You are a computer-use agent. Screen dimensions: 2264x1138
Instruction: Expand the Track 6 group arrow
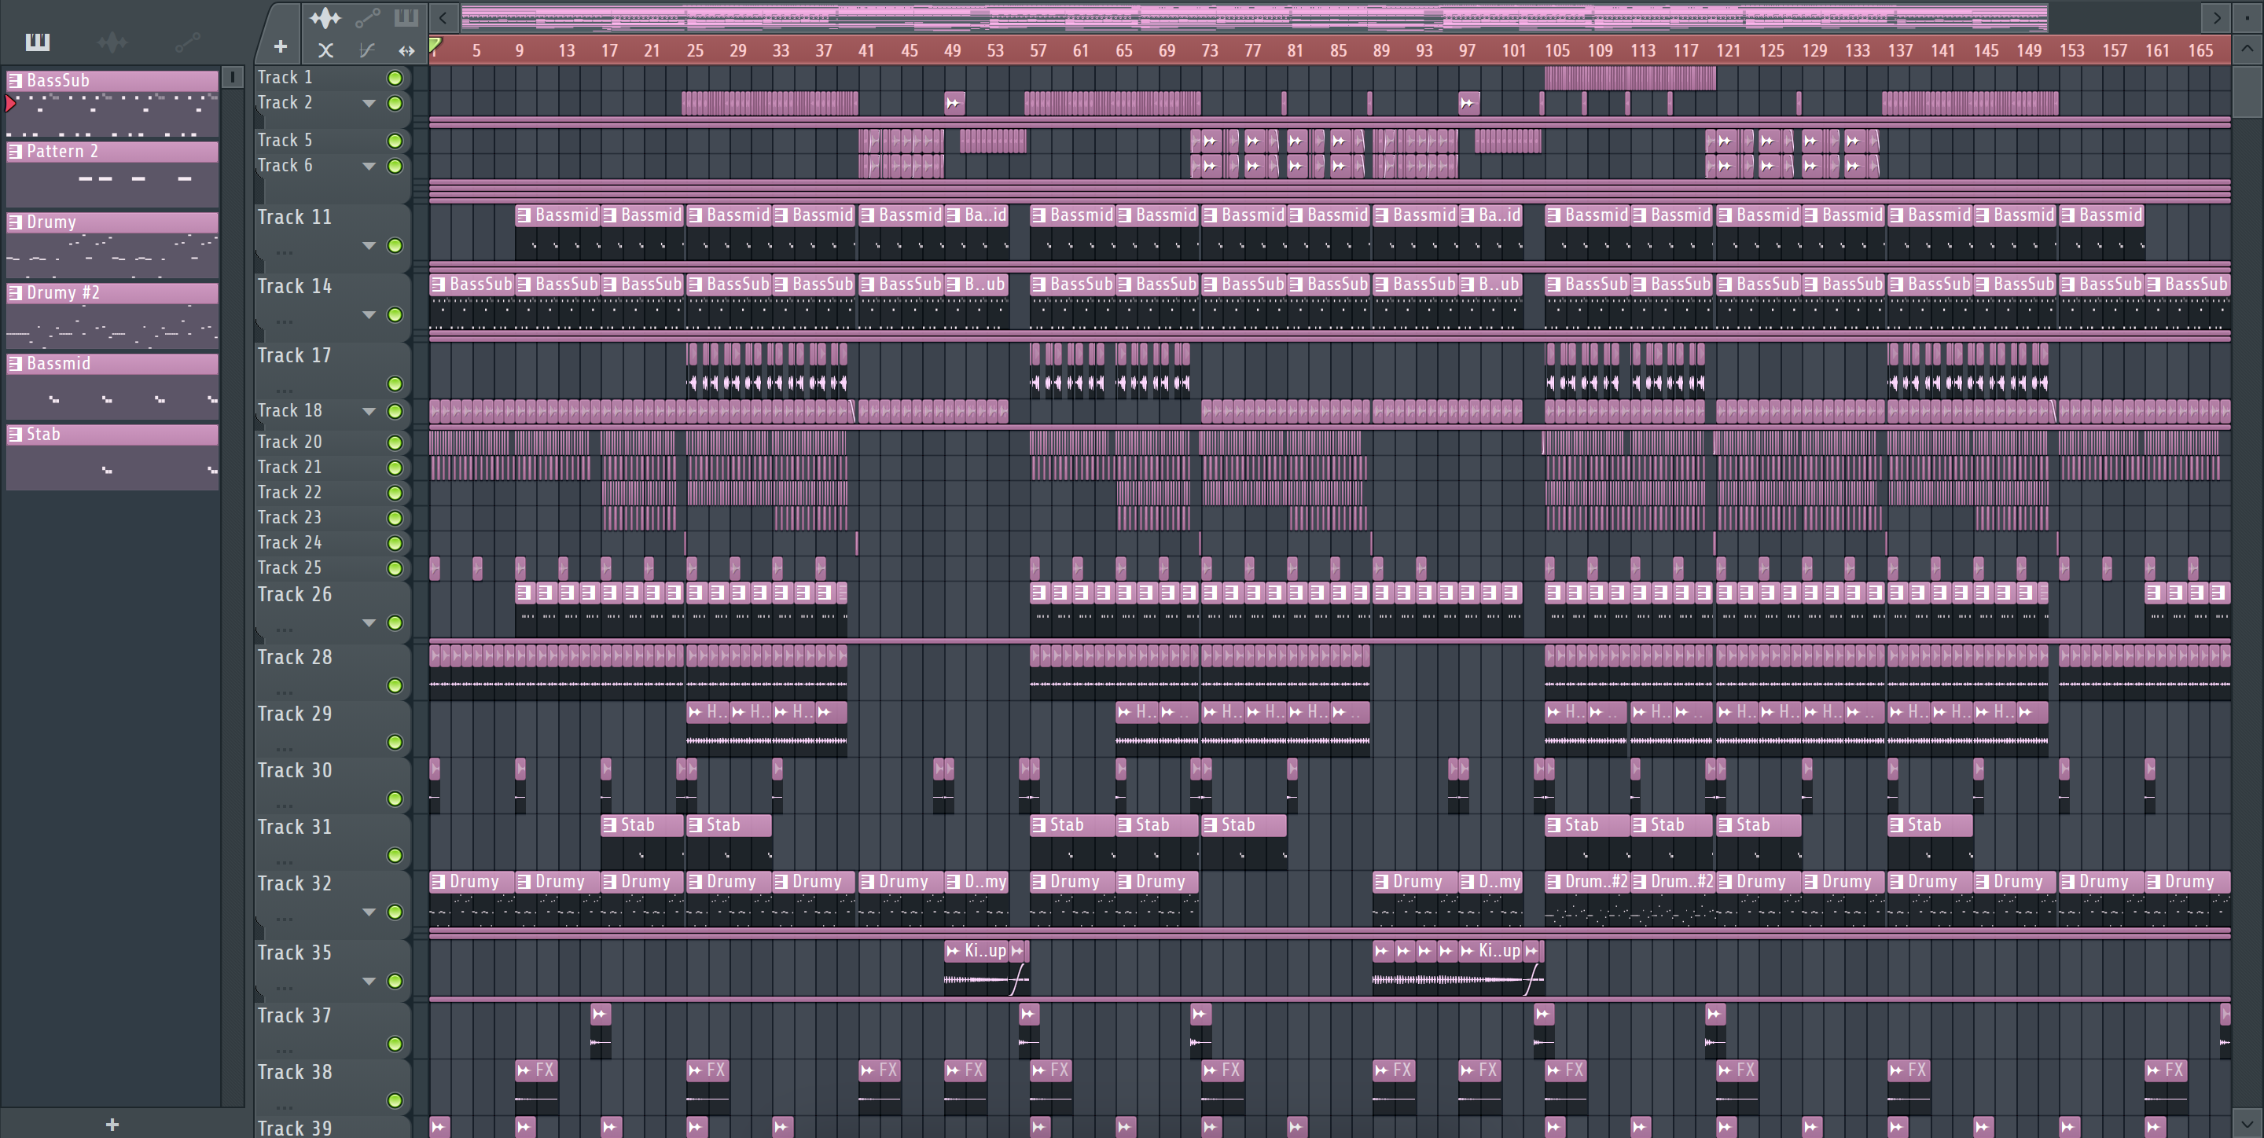click(x=369, y=166)
